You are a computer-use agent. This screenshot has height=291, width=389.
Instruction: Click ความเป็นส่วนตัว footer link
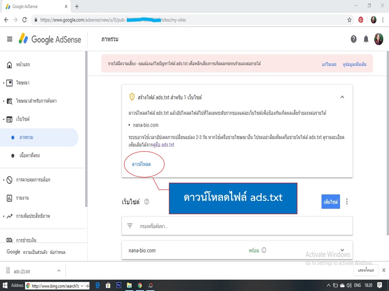35,252
